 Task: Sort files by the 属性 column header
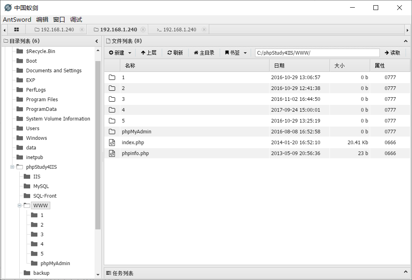click(390, 65)
